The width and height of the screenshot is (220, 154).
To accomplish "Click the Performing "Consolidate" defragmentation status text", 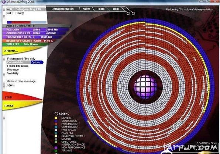I will [190, 10].
